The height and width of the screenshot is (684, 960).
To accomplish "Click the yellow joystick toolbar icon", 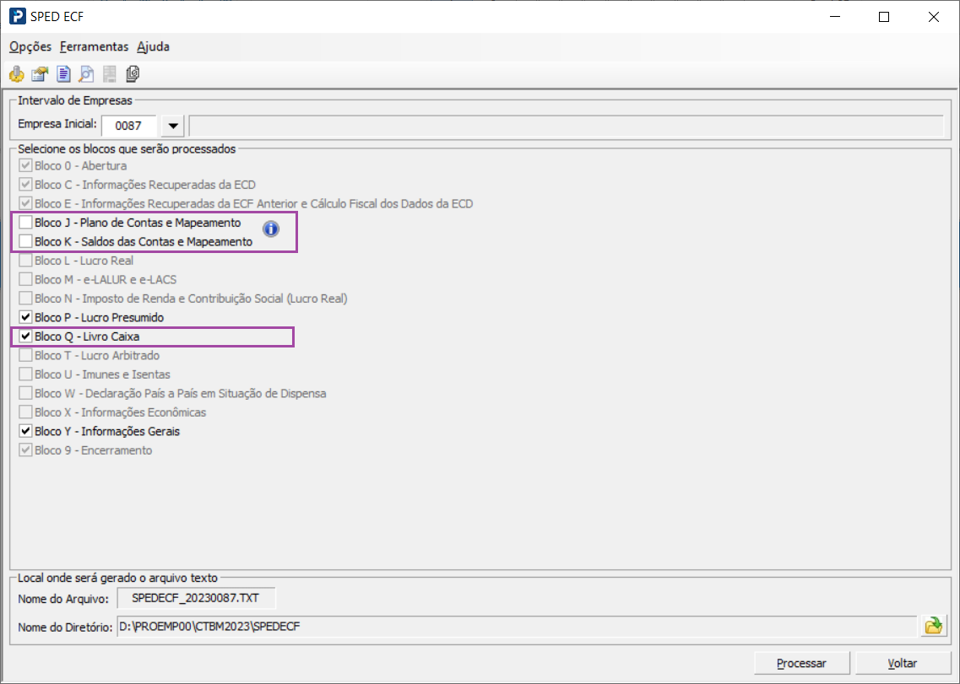I will pyautogui.click(x=17, y=74).
